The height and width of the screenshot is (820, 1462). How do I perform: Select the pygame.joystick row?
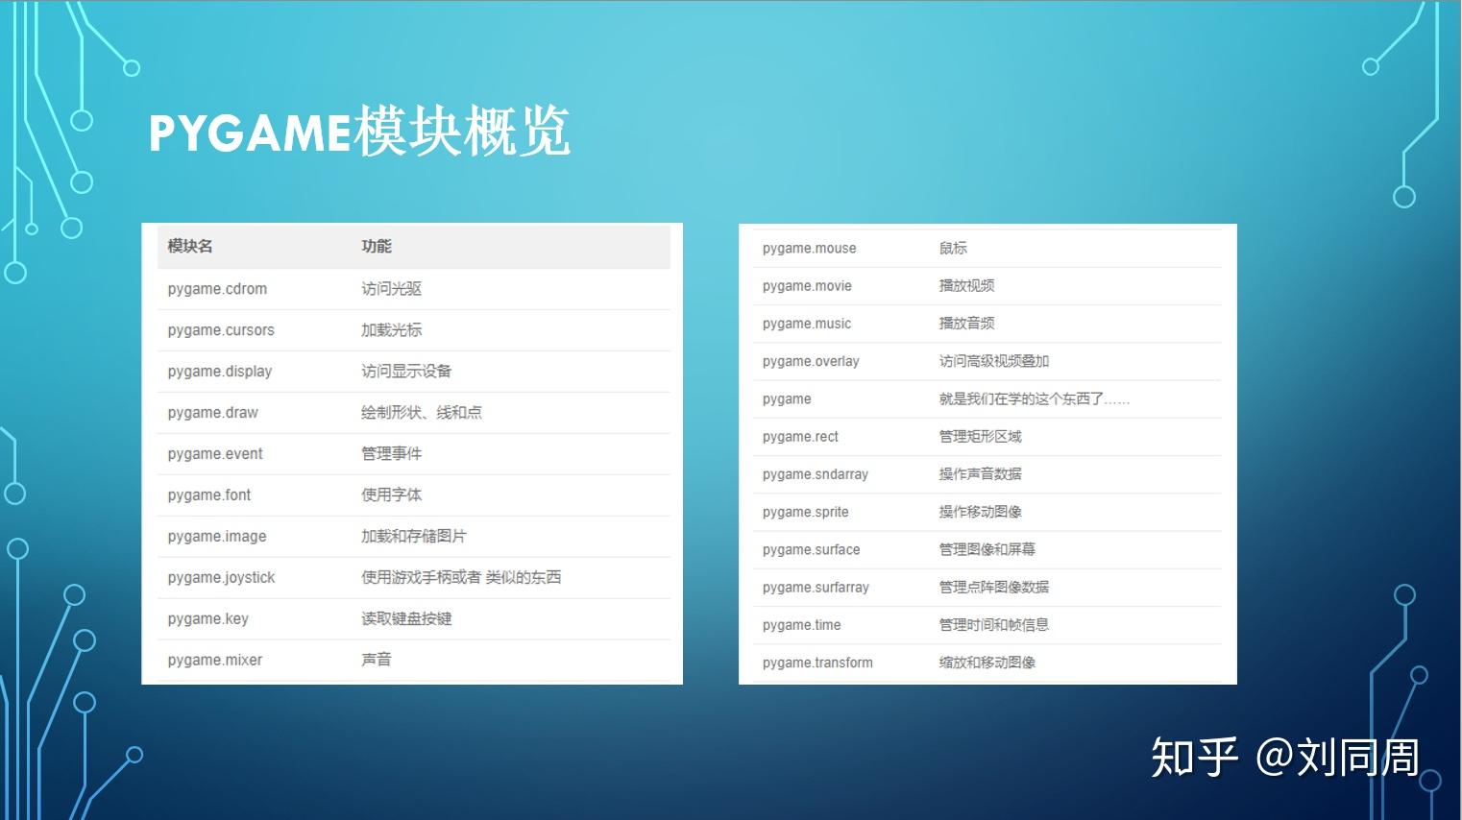click(x=221, y=577)
